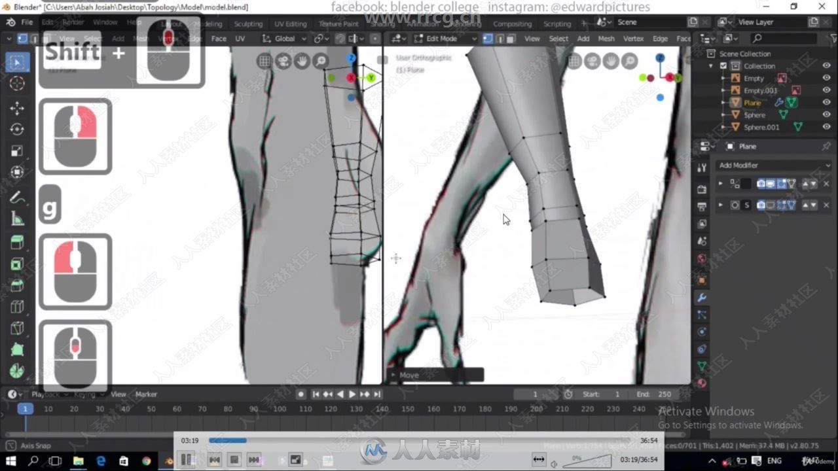838x471 pixels.
Task: Open the Object Data properties tab
Action: pyautogui.click(x=702, y=366)
